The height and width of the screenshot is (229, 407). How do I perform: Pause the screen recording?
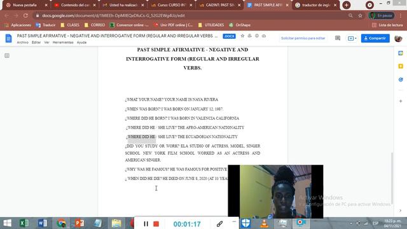[x=146, y=224]
